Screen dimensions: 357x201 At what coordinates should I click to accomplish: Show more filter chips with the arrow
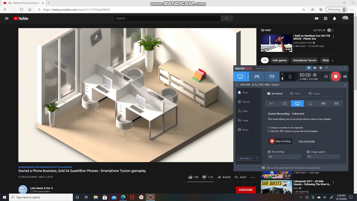tap(332, 60)
